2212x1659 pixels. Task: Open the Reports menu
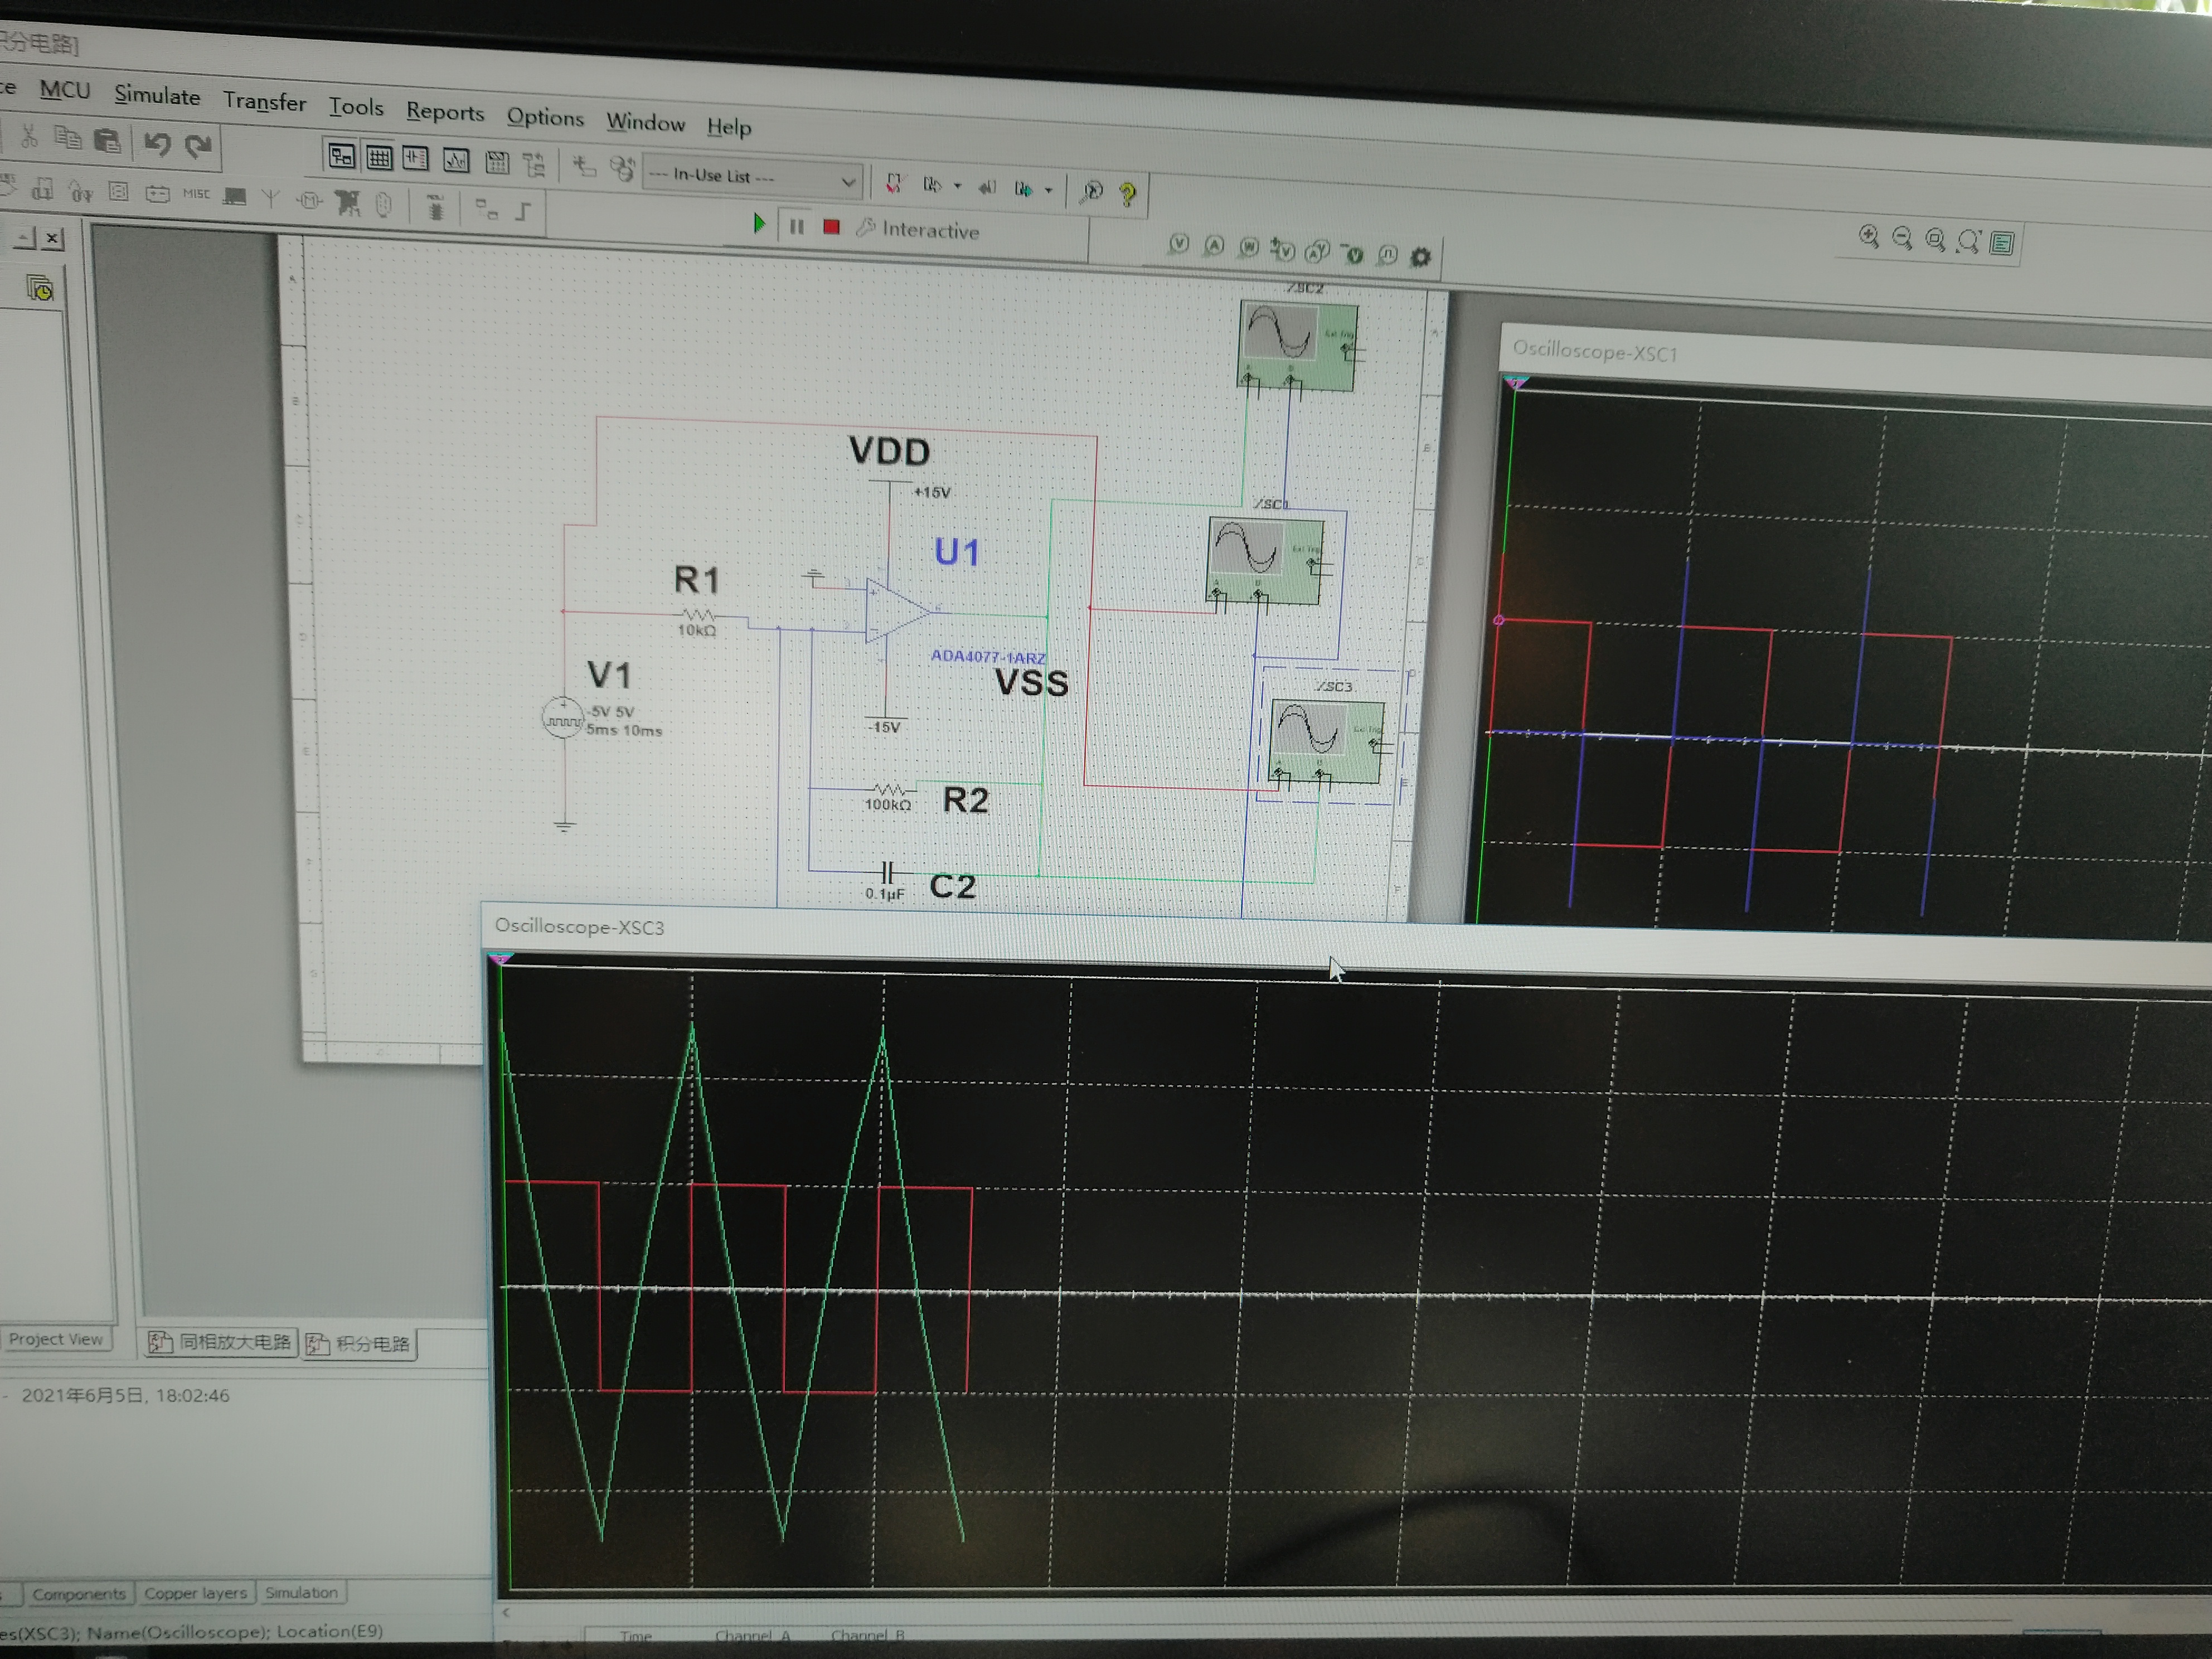click(445, 112)
